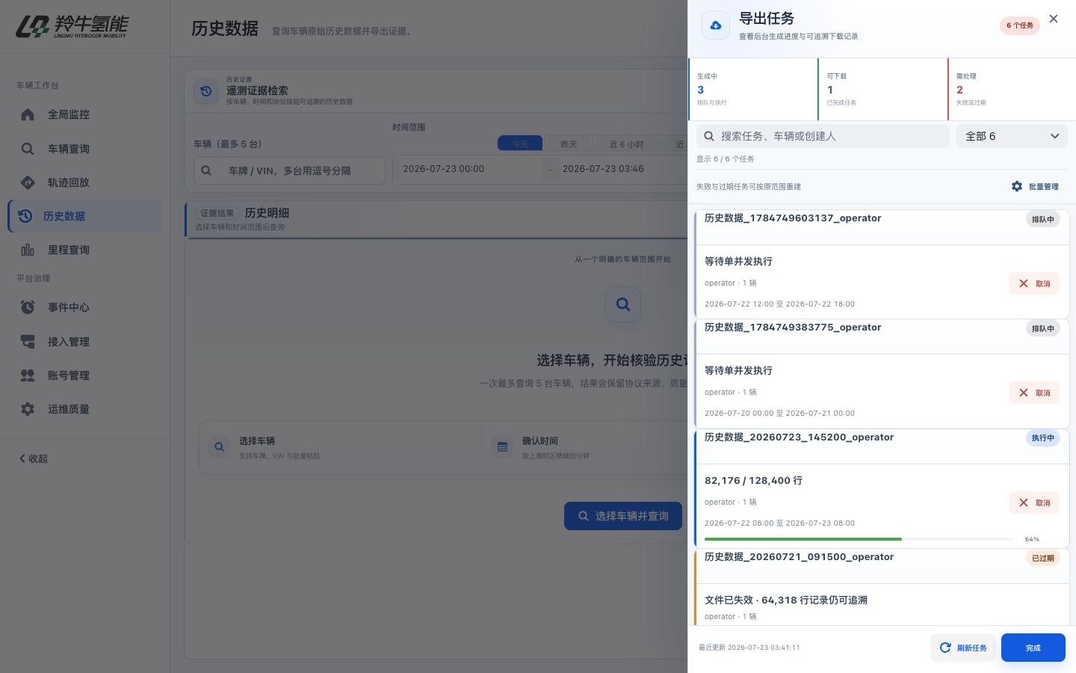Click the 执行中 status badge

click(1042, 438)
